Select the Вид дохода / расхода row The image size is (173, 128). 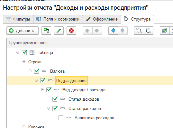pos(90,90)
